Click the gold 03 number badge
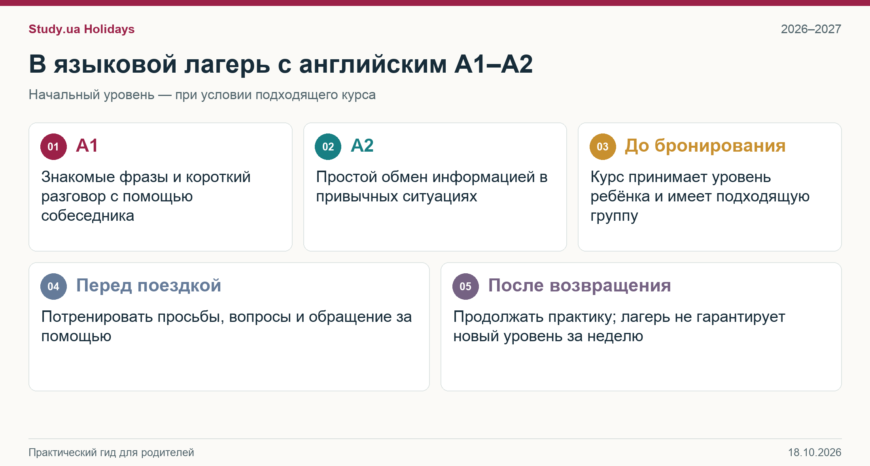 [x=603, y=147]
